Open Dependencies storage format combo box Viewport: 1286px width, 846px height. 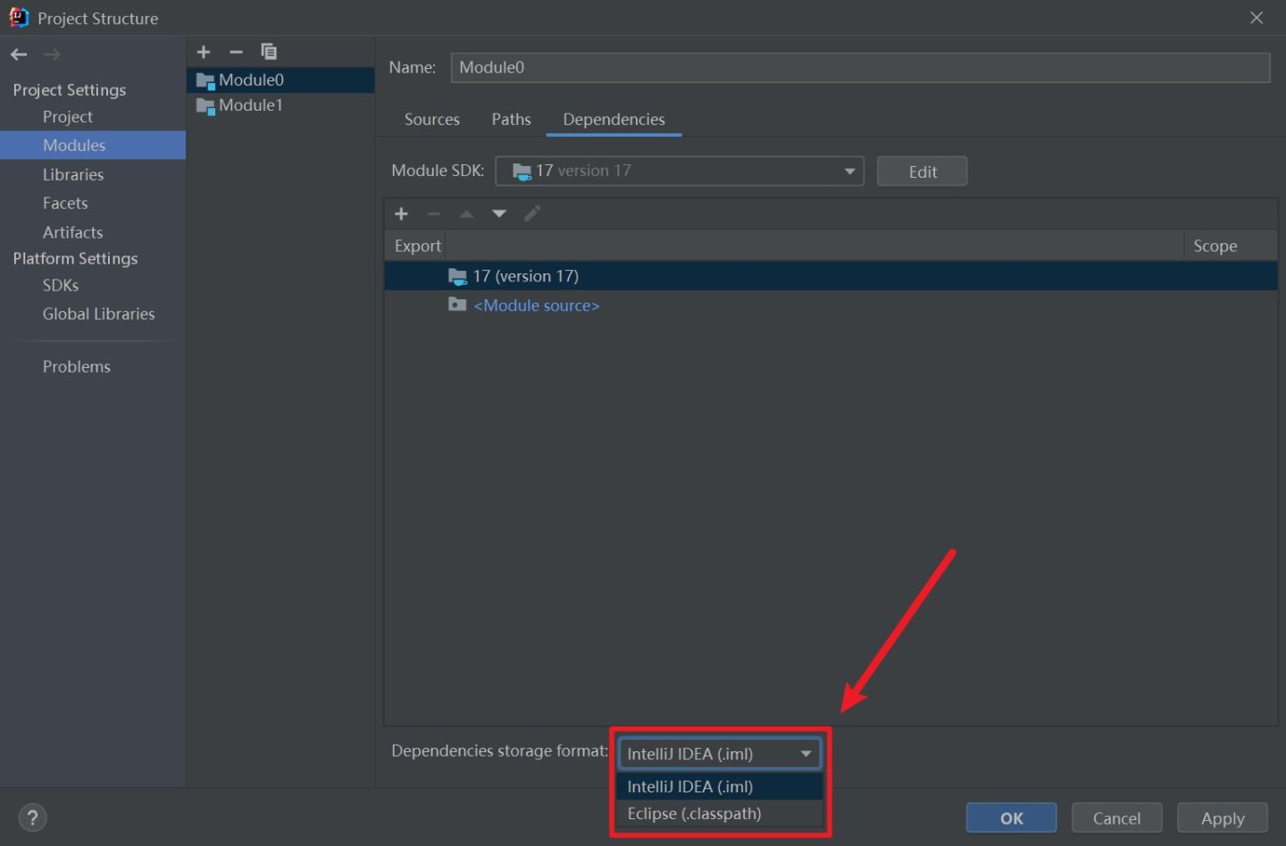720,754
